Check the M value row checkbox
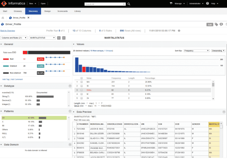The height and width of the screenshot is (159, 227). click(82, 94)
